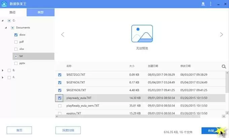
Task: Collapse the Documents folder node
Action: [6, 28]
